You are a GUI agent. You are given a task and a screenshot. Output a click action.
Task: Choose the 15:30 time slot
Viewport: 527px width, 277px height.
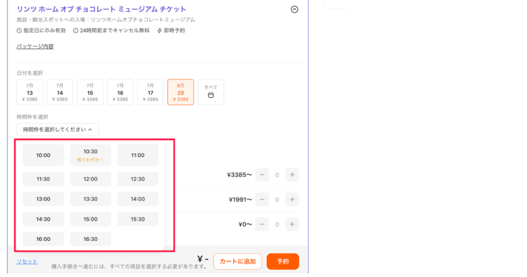[138, 219]
